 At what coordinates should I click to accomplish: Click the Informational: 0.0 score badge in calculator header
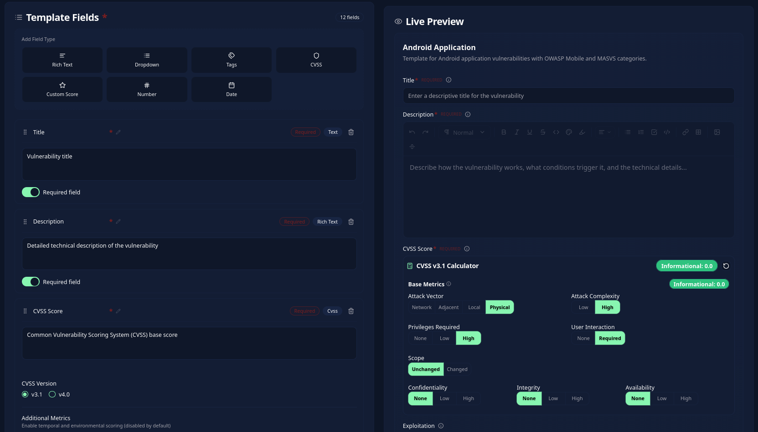687,266
